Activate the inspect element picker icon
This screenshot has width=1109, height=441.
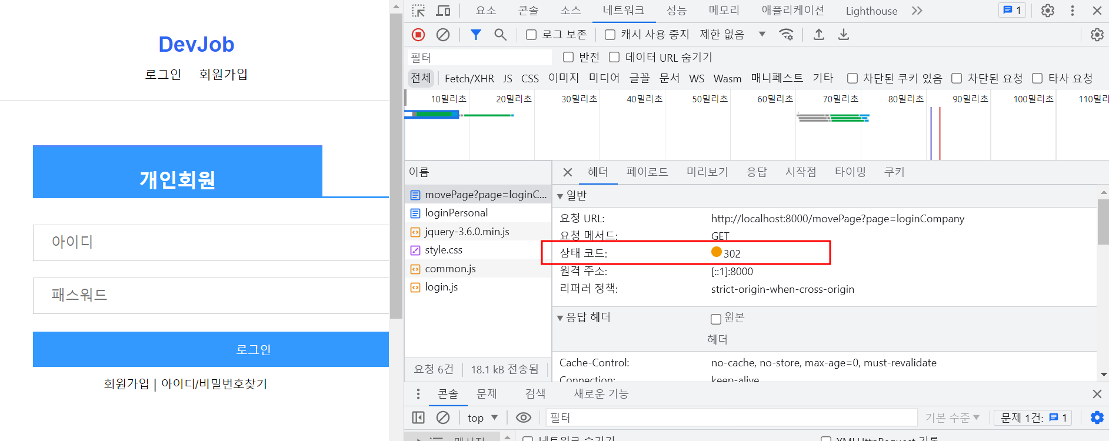click(418, 11)
